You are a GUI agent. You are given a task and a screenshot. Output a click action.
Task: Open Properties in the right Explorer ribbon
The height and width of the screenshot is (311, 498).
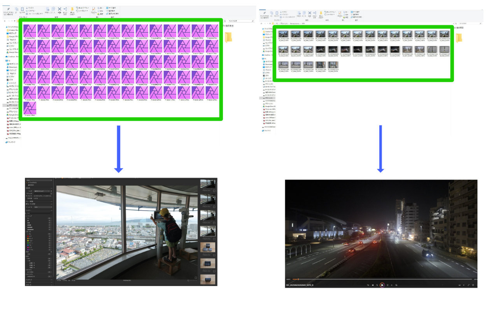[x=339, y=14]
